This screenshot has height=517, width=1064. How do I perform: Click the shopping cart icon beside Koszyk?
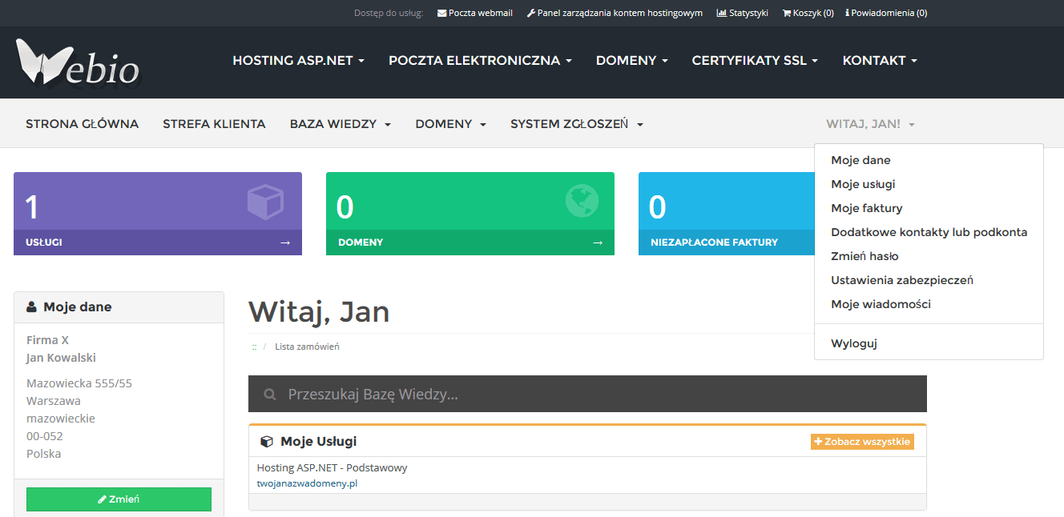click(787, 13)
